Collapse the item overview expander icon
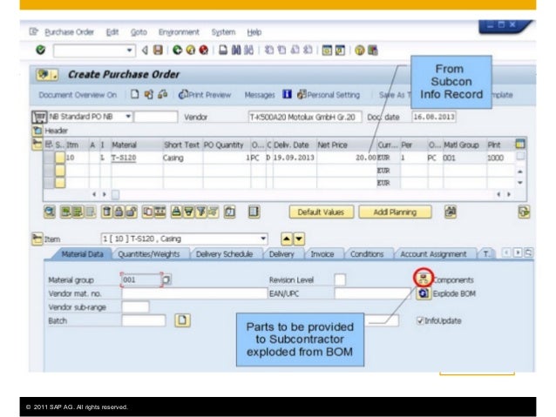The width and height of the screenshot is (556, 417). [x=37, y=144]
